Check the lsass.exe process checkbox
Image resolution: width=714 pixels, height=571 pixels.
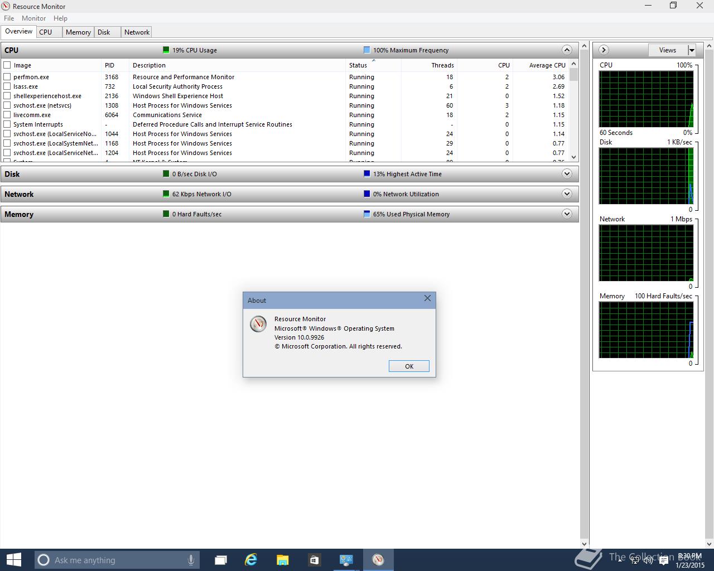pos(7,86)
